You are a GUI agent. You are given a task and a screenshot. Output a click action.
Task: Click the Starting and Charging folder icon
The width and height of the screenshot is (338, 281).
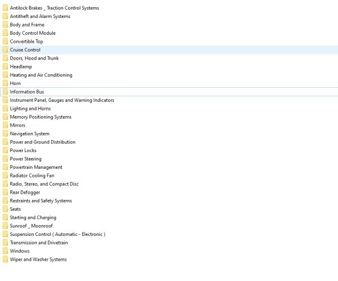coord(6,217)
